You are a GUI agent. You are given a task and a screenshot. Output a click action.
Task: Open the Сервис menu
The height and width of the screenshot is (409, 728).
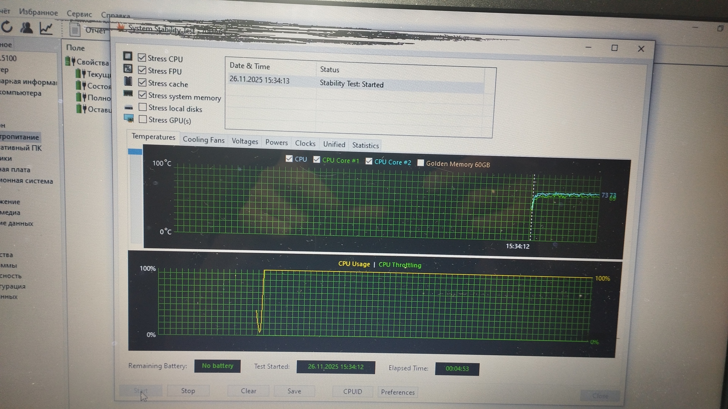tap(79, 14)
